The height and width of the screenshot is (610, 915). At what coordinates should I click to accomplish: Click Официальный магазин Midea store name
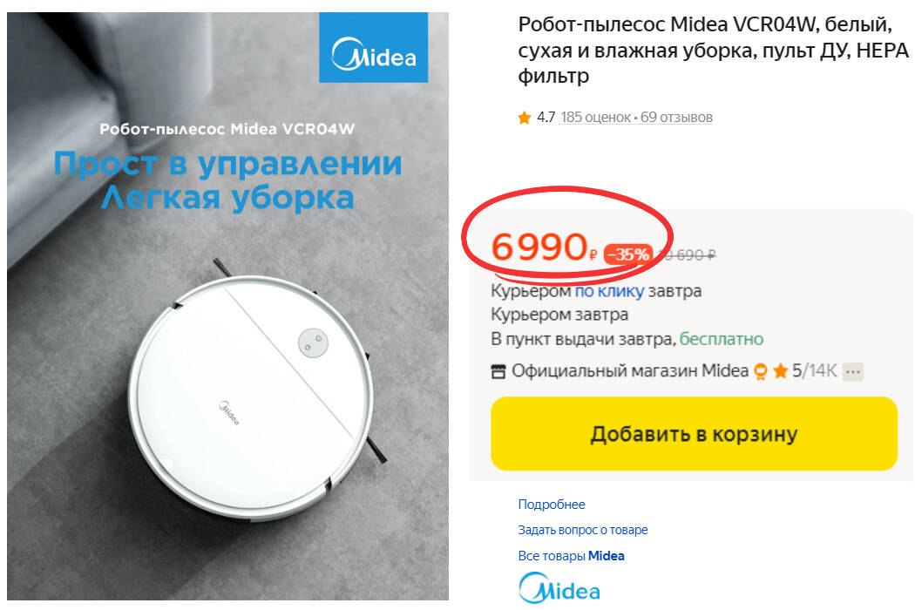coord(630,370)
